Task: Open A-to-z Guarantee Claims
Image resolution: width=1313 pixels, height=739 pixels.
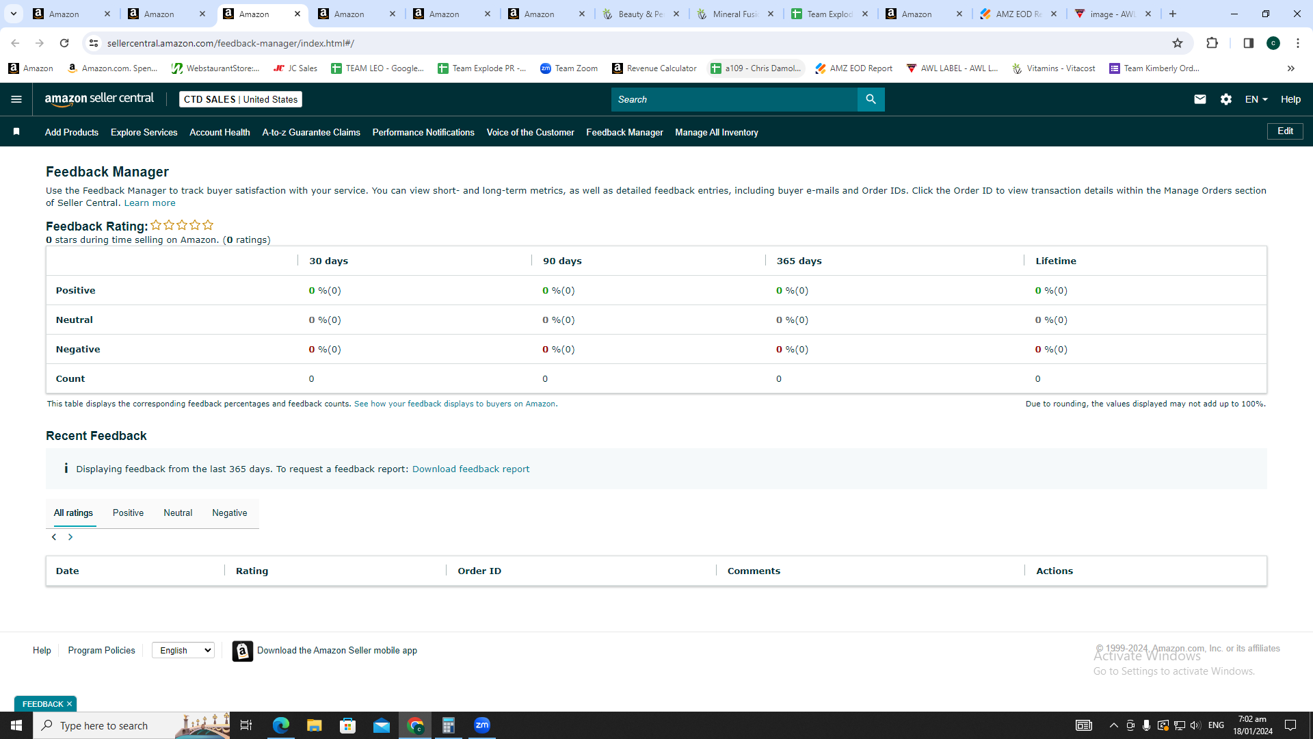Action: click(311, 132)
